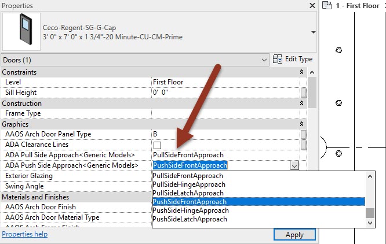Click the Materials and Finishes section header

pyautogui.click(x=76, y=197)
